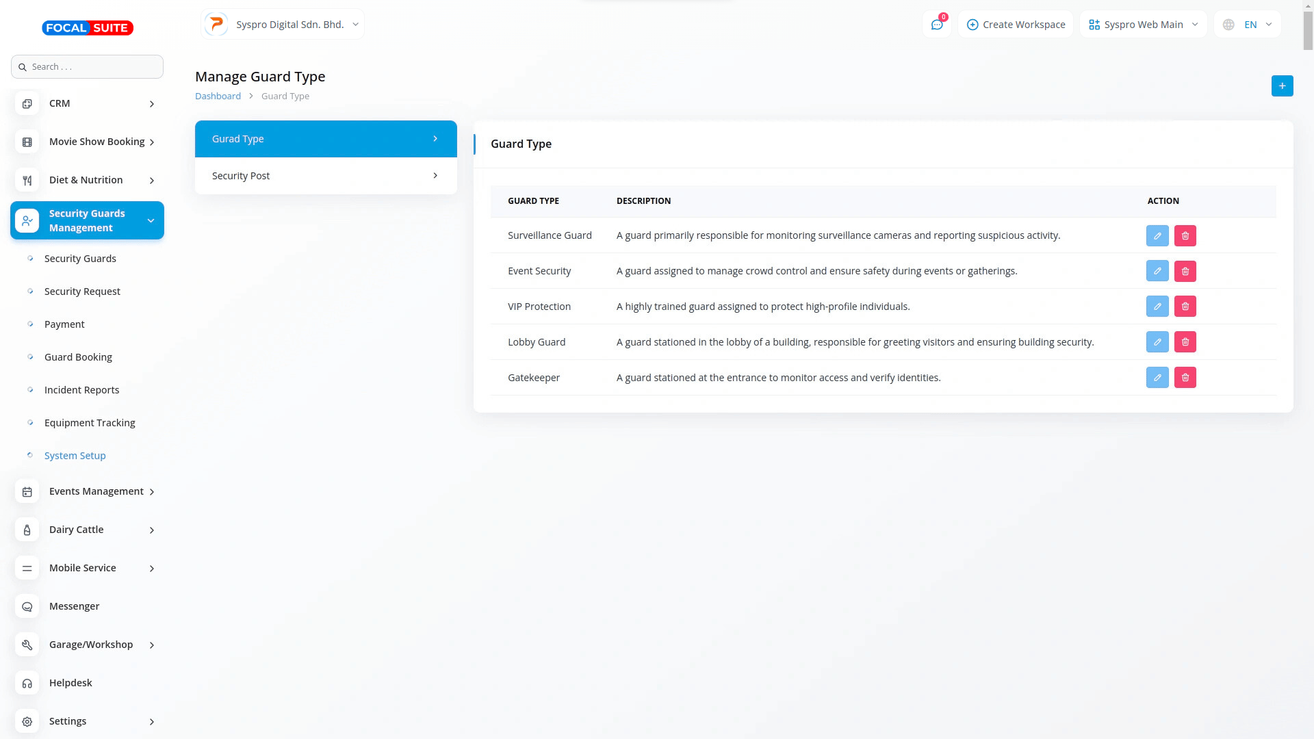The image size is (1314, 739).
Task: Click edit icon for VIP Protection
Action: [1157, 307]
